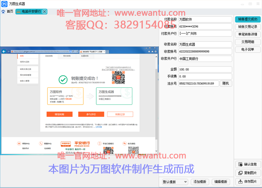Image resolution: width=262 pixels, height=188 pixels.
Task: Click the 平安银行 logo in the preview footer
Action: pos(75,144)
